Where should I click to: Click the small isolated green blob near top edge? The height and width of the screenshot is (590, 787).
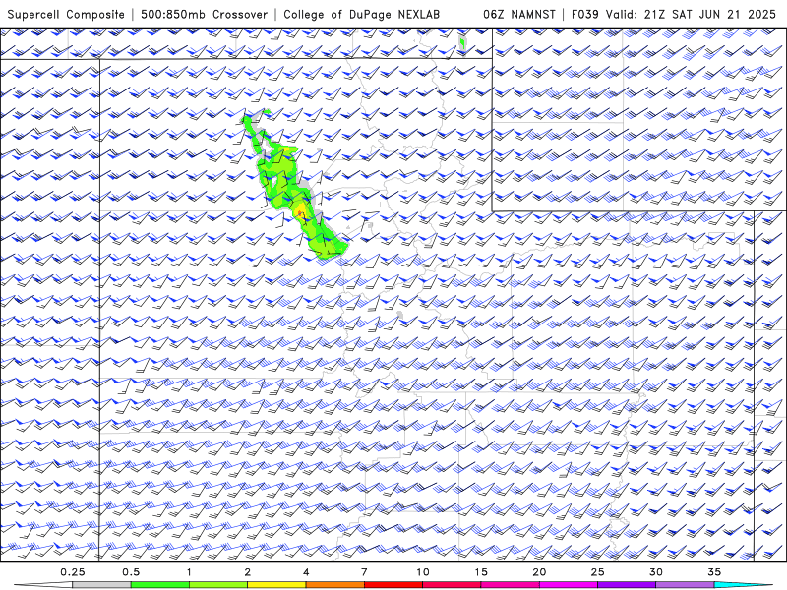(x=462, y=42)
